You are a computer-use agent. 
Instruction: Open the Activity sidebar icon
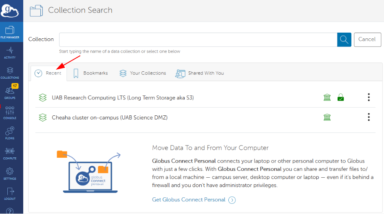[x=10, y=53]
